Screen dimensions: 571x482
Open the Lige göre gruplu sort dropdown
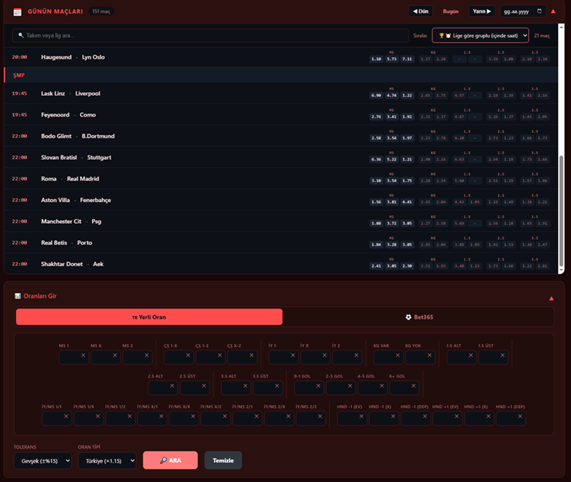click(x=480, y=35)
